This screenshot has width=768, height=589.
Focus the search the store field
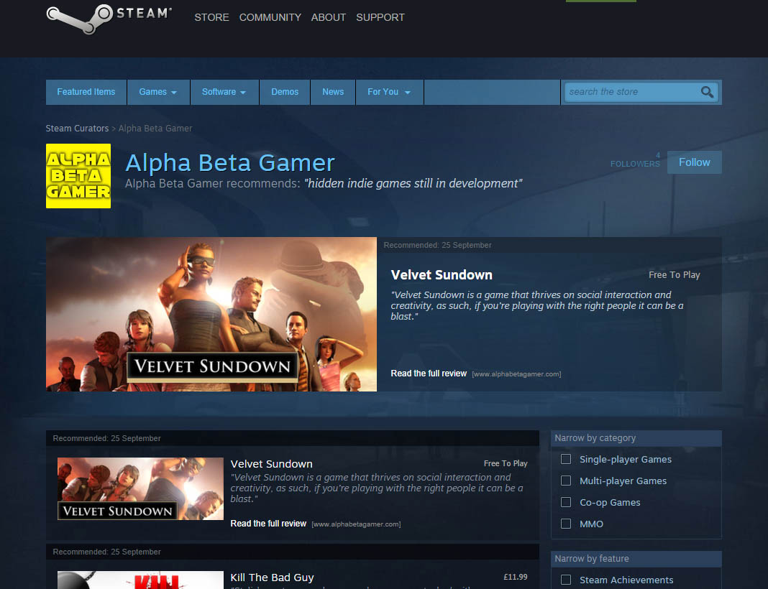pos(630,92)
